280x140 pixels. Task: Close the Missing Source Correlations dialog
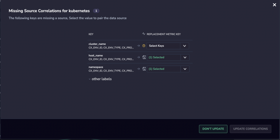pos(275,5)
